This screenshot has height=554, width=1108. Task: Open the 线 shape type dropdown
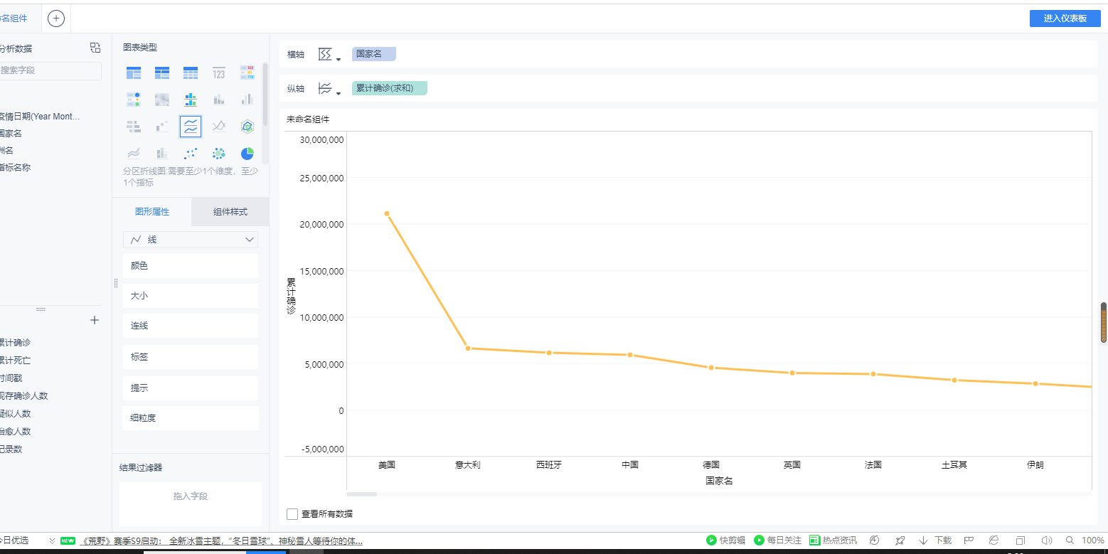pyautogui.click(x=191, y=240)
